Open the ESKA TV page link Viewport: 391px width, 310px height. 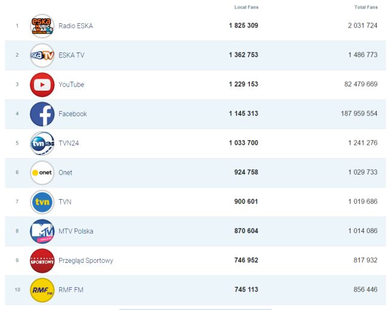pos(71,55)
